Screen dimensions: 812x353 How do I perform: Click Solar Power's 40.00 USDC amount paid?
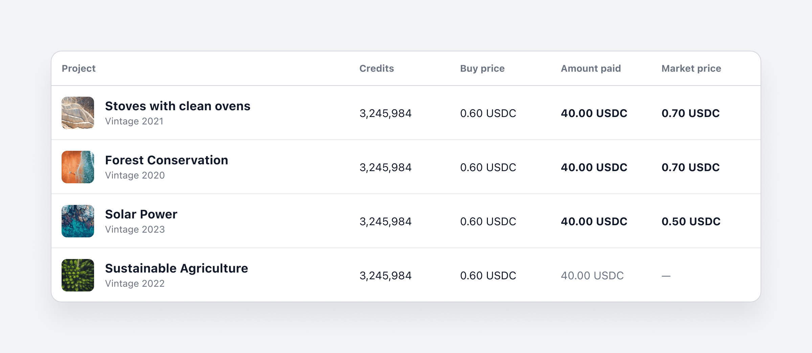[x=594, y=221]
